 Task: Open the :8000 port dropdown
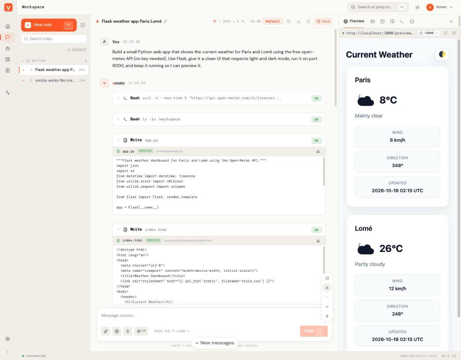[428, 33]
